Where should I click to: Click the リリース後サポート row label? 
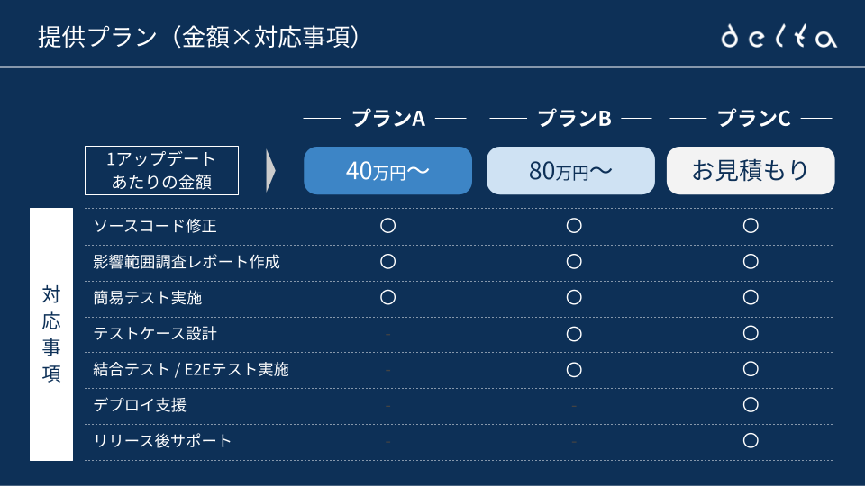(162, 441)
